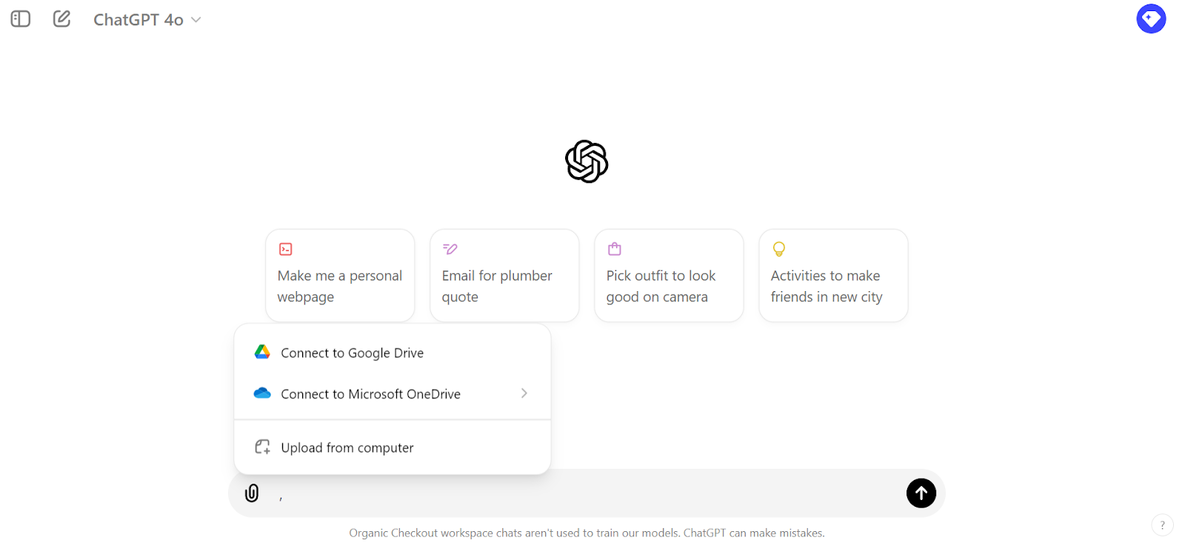The width and height of the screenshot is (1185, 543).
Task: Click the lightbulb icon on activities card
Action: coord(778,249)
